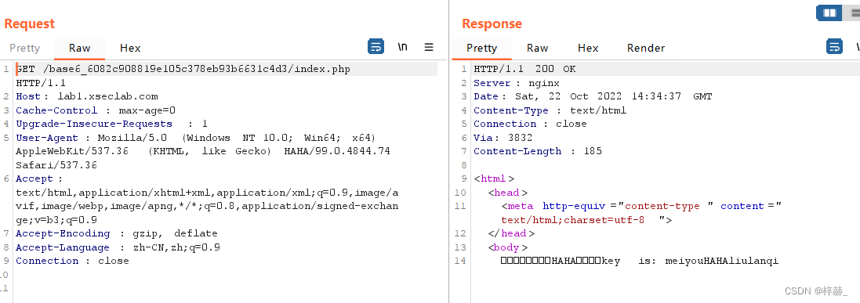Click the Via: 3832 response header
Image resolution: width=860 pixels, height=303 pixels.
tap(503, 138)
